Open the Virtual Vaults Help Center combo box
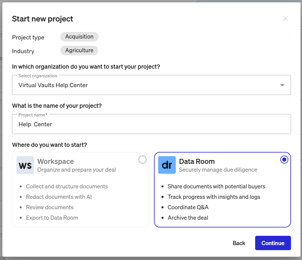Image resolution: width=302 pixels, height=260 pixels. pos(151,85)
